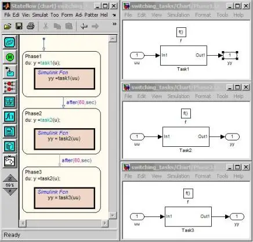This screenshot has height=242, width=253.
Task: Click the Simulink Fcn box yy = task3(uu)
Action: point(64,198)
